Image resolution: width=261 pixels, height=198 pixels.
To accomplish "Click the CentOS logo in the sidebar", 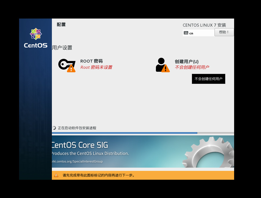I will tap(35, 34).
